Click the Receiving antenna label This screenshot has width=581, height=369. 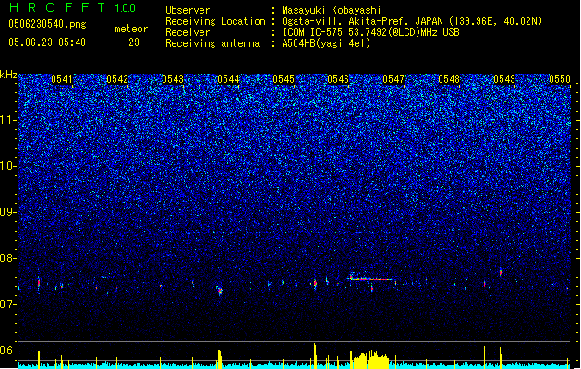click(x=212, y=43)
